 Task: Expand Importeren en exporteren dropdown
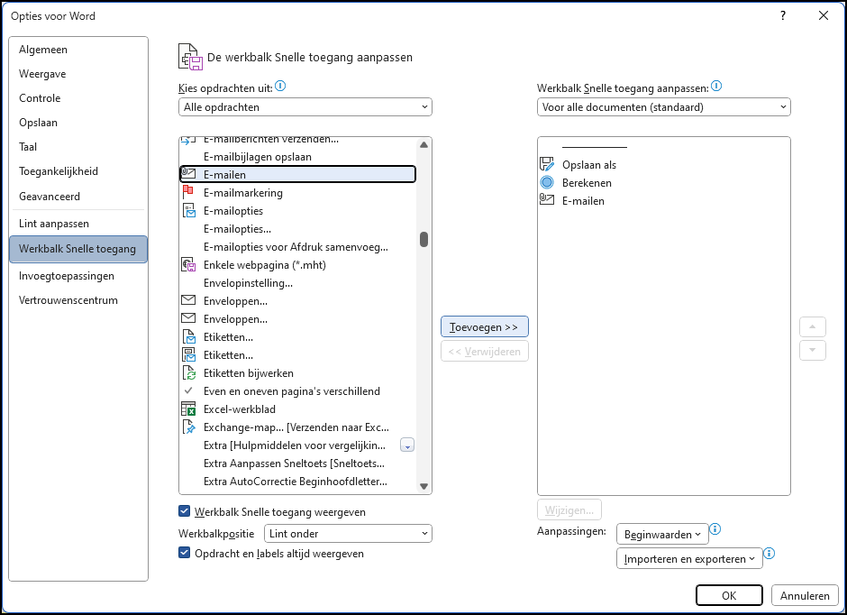coord(689,558)
